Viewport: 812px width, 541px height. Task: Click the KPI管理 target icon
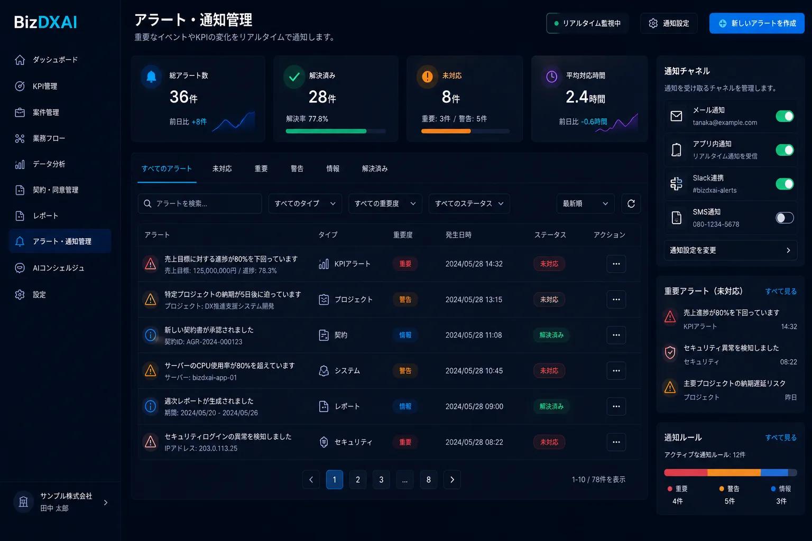20,86
